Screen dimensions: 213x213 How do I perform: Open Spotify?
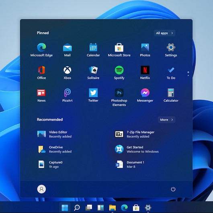click(119, 72)
